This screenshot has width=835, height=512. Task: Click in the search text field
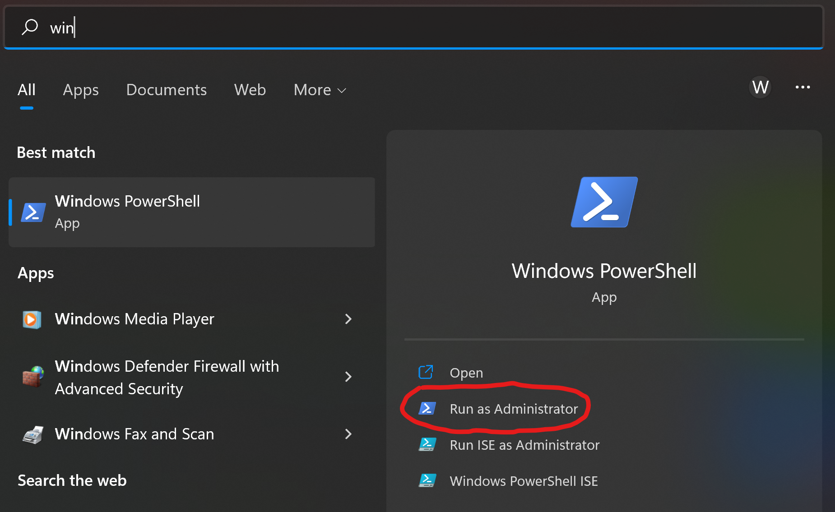[406, 28]
